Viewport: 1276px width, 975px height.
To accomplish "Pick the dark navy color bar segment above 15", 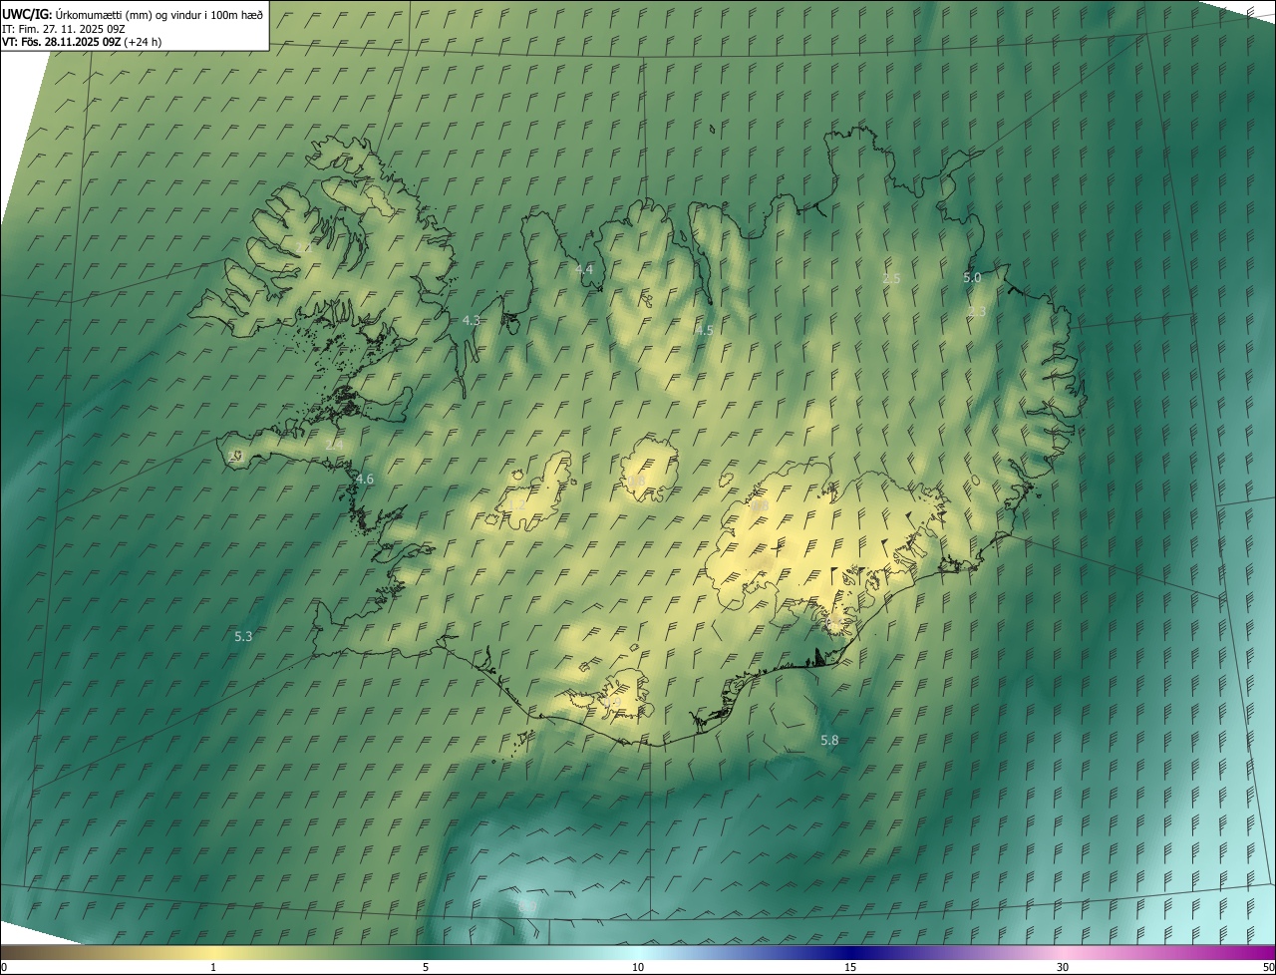I will click(850, 952).
